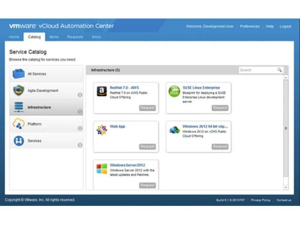Switch to the Home tab

coord(14,37)
